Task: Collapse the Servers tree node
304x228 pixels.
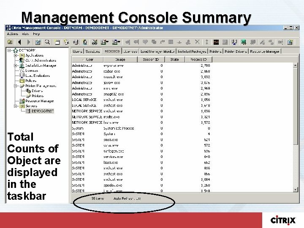Action: pyautogui.click(x=15, y=106)
